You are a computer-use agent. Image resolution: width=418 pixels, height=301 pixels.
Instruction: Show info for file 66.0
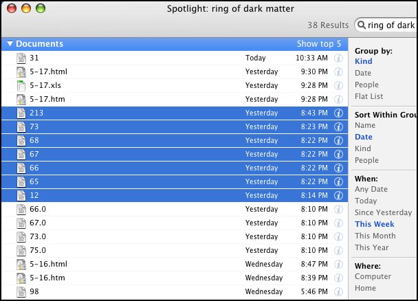338,209
